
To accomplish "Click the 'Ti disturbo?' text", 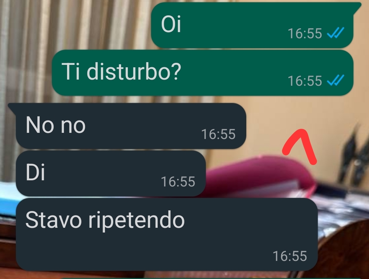I will (121, 71).
